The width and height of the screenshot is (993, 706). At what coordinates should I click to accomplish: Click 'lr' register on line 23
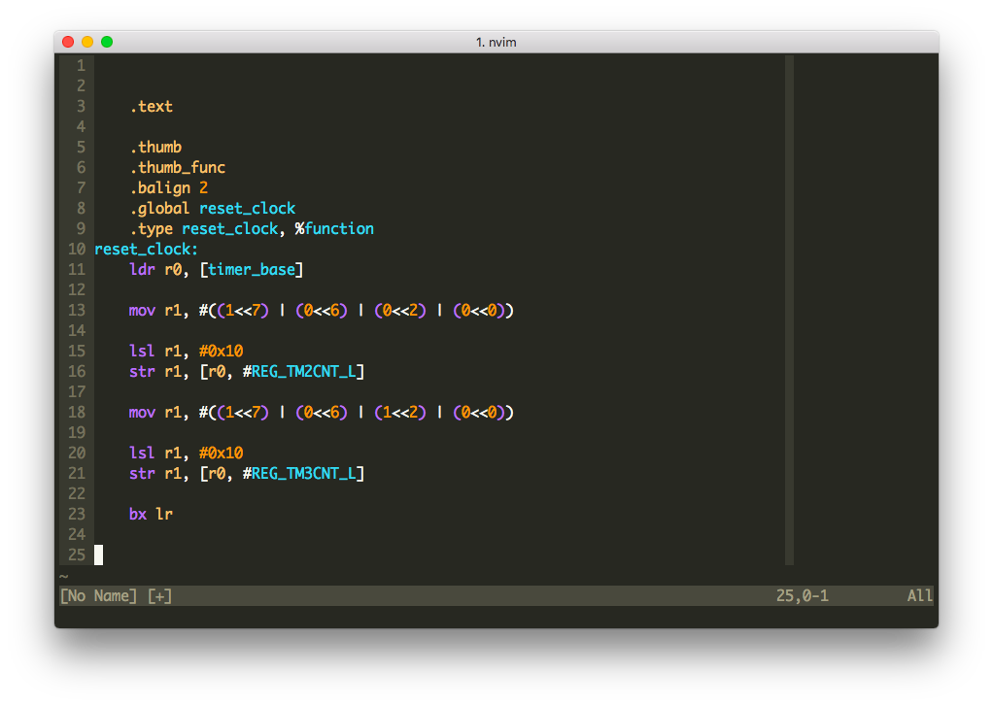[x=164, y=514]
